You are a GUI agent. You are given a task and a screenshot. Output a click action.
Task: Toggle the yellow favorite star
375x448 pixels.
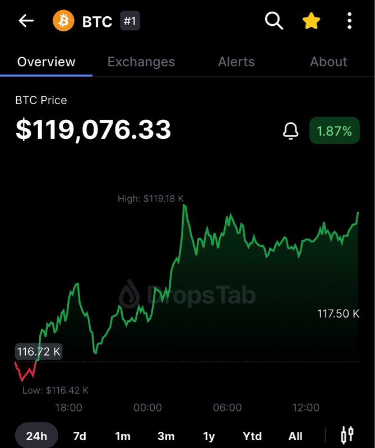pos(311,21)
